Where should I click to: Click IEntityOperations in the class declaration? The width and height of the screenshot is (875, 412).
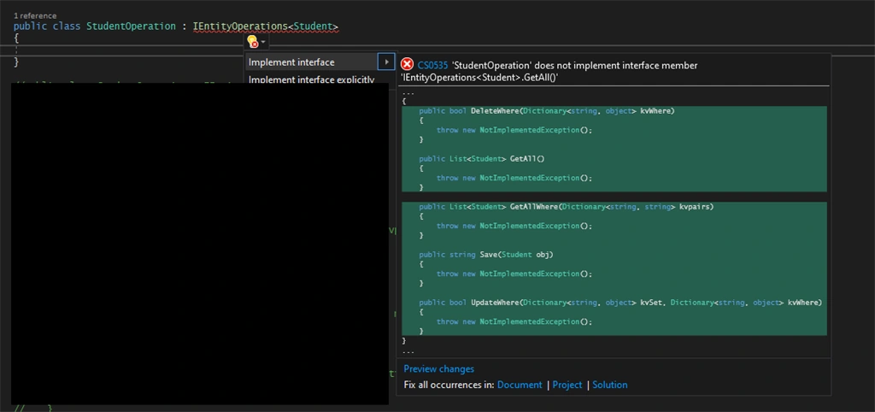pos(241,26)
